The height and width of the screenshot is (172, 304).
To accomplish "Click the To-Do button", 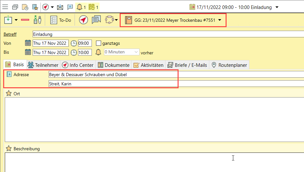I will tap(61, 20).
